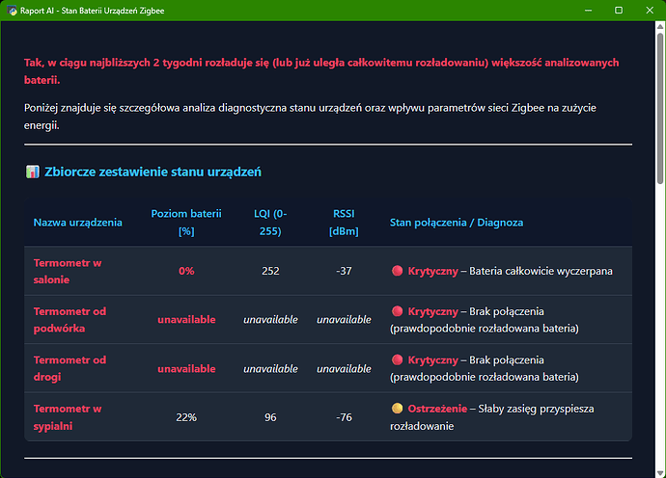This screenshot has height=478, width=666.
Task: Click unavailable battery for Termometr od podwórka
Action: pyautogui.click(x=186, y=319)
